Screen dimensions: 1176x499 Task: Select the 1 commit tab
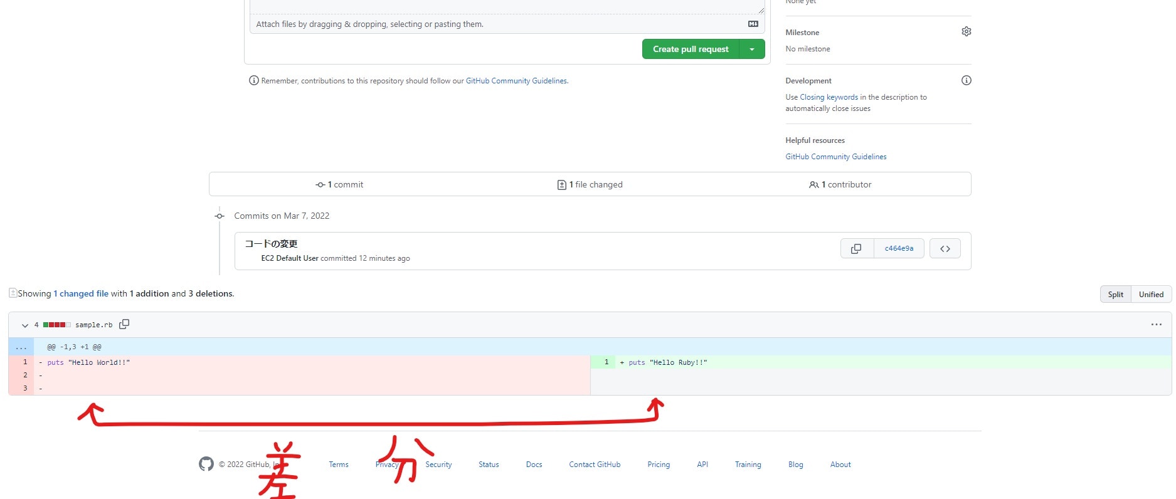[x=339, y=184]
